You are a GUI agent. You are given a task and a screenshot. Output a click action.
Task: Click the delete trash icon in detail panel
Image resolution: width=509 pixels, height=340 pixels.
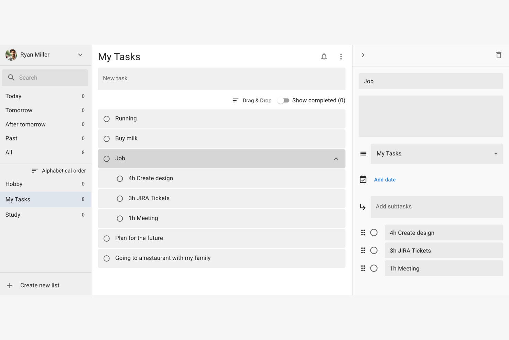(x=498, y=55)
